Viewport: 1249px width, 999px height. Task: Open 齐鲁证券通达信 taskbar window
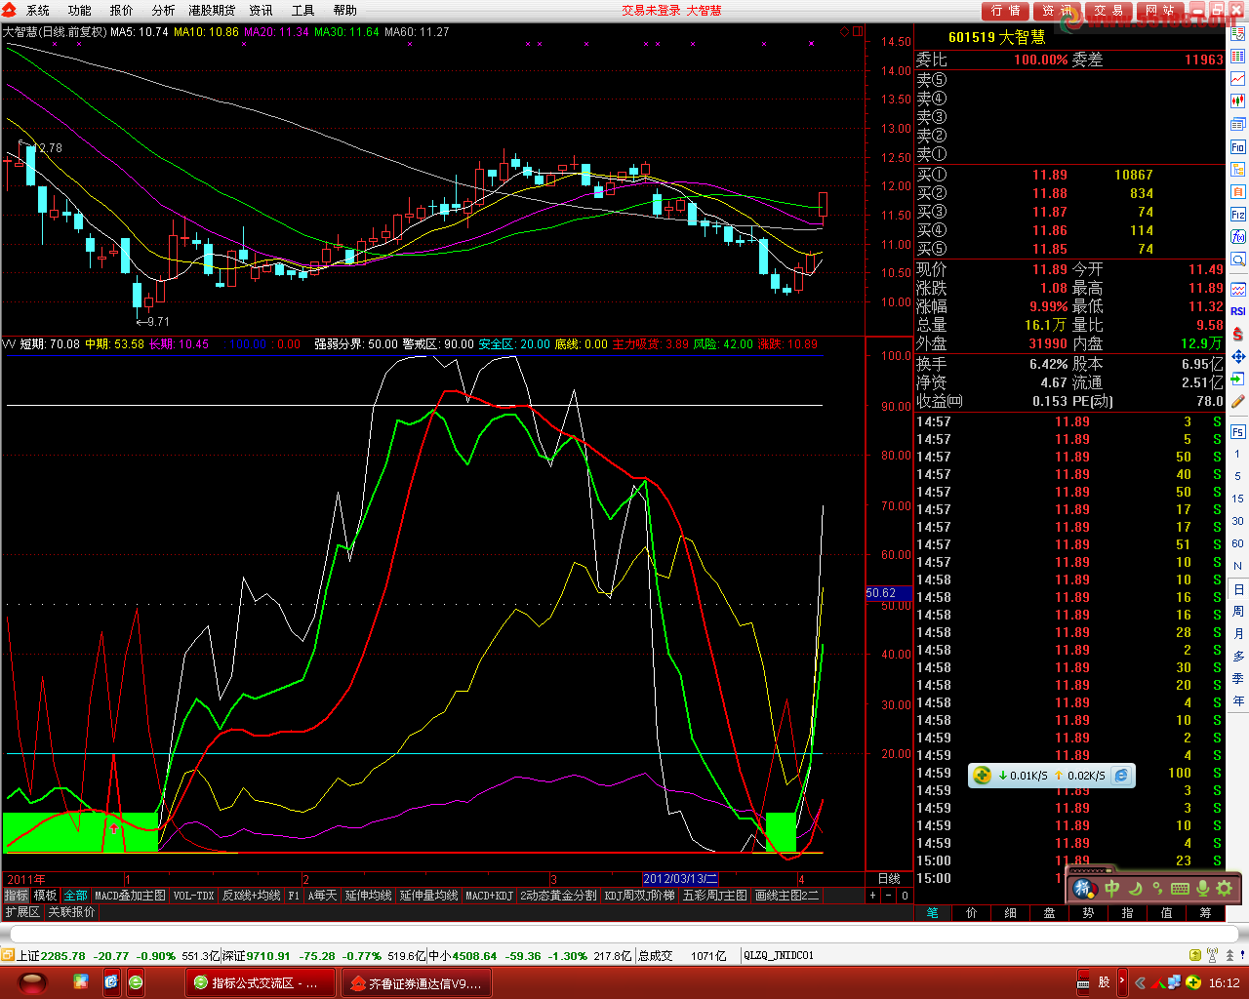(x=416, y=983)
